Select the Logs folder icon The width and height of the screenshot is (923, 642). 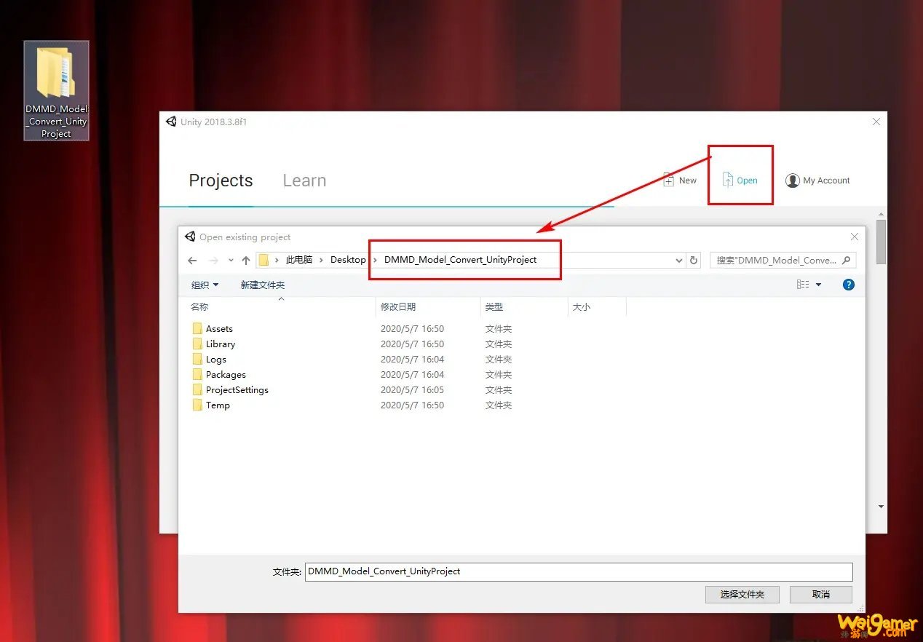point(197,360)
